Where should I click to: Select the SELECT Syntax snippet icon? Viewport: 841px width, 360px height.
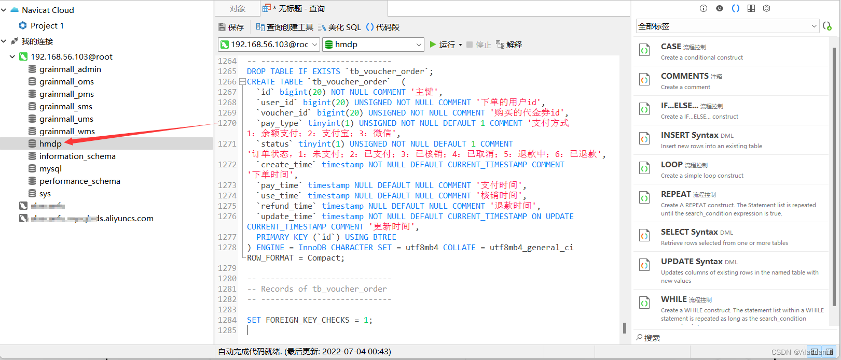(x=644, y=236)
